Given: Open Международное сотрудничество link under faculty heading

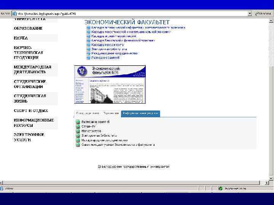Looking at the screenshot, I should pyautogui.click(x=115, y=54).
